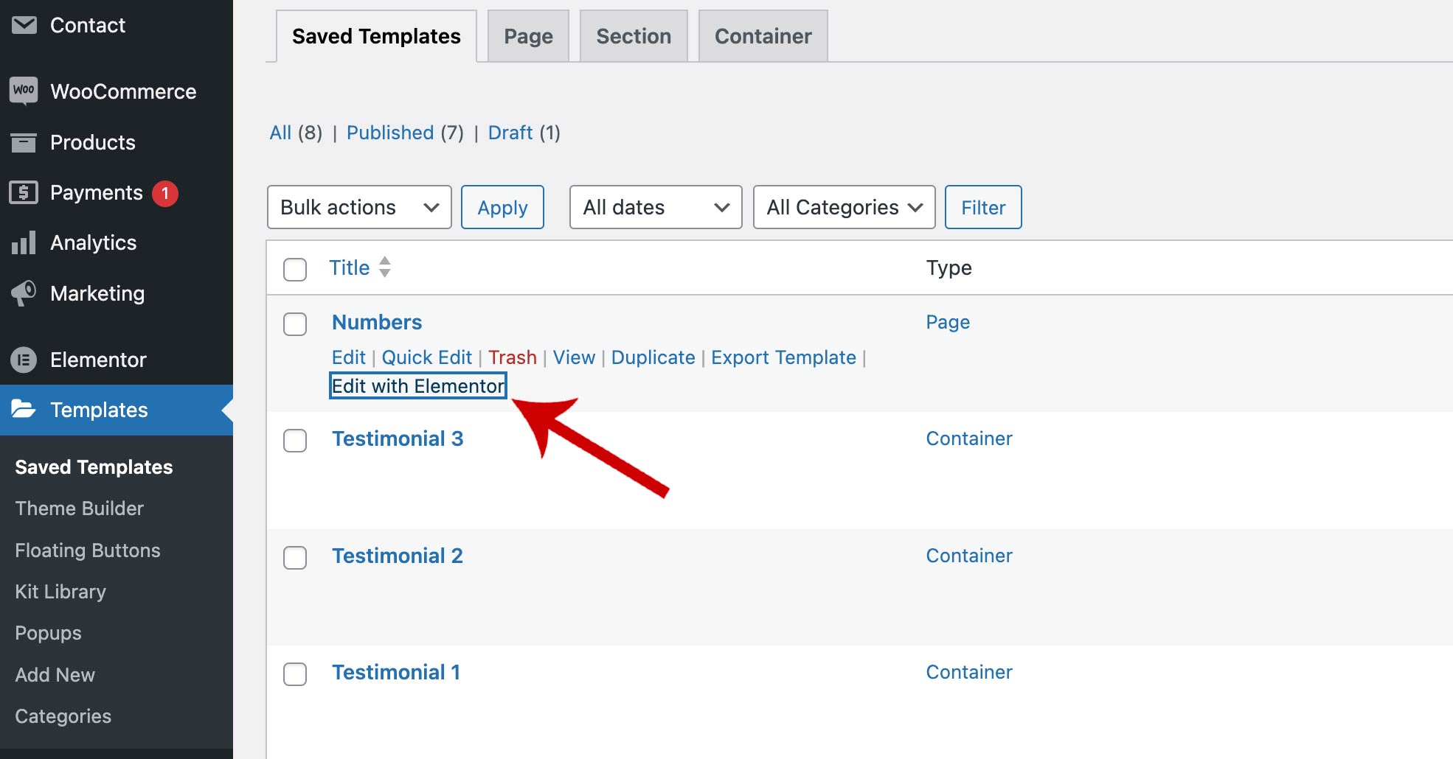Image resolution: width=1453 pixels, height=759 pixels.
Task: Click the WooCommerce logo icon
Action: pyautogui.click(x=24, y=91)
